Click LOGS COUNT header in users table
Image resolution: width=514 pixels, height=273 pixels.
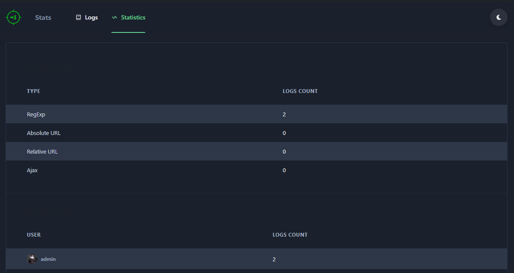click(x=290, y=235)
